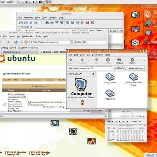This screenshot has width=157, height=157.
Task: Click the film reel icon on desktop
Action: (x=135, y=42)
